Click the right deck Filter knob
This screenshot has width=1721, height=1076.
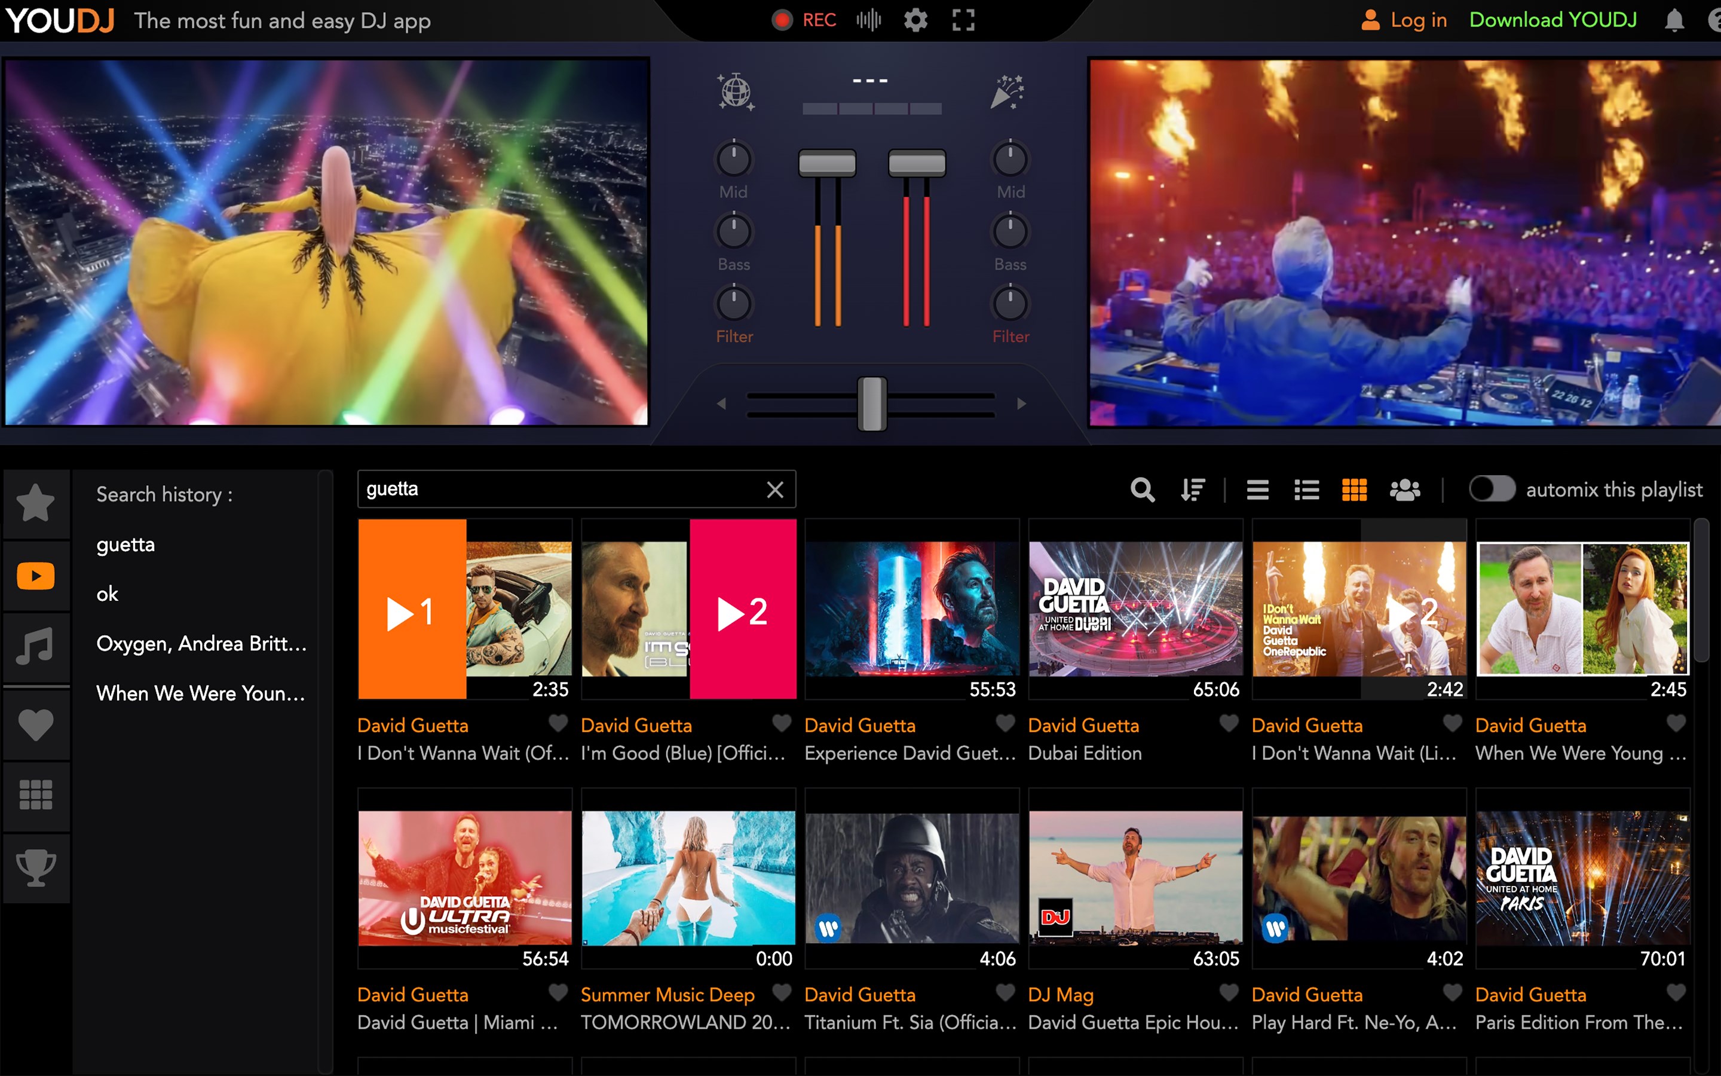(x=1010, y=304)
